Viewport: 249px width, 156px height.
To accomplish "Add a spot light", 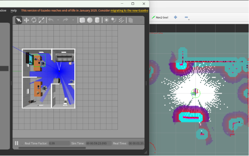I will pyautogui.click(x=114, y=20).
